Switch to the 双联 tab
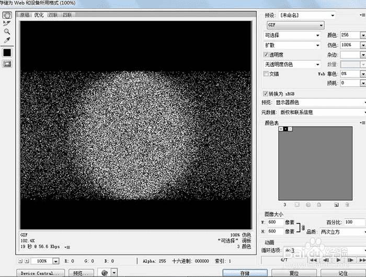This screenshot has height=277, width=366. coord(53,15)
